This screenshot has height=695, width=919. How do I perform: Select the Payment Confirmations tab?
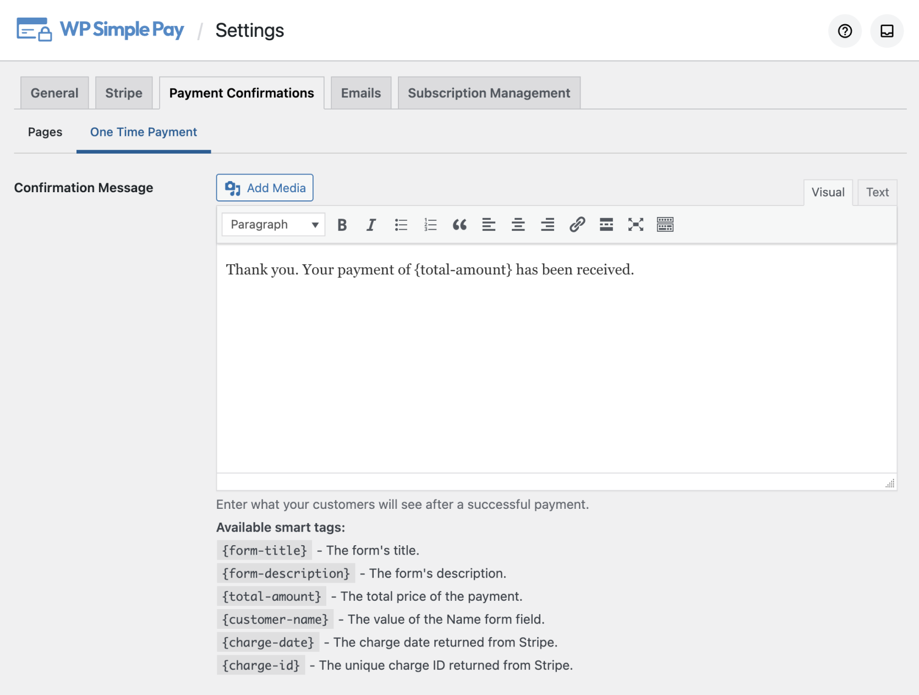242,93
